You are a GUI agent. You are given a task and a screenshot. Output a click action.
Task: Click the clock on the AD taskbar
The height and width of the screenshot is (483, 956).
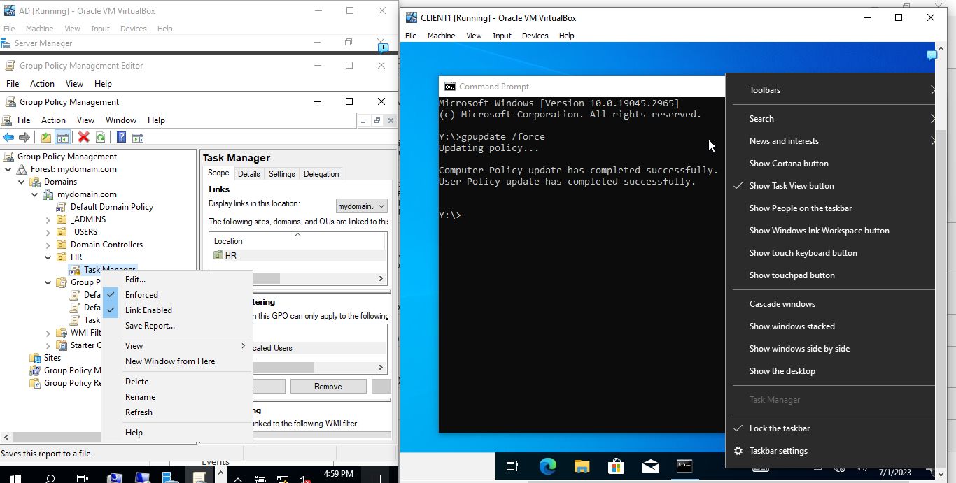[x=338, y=474]
